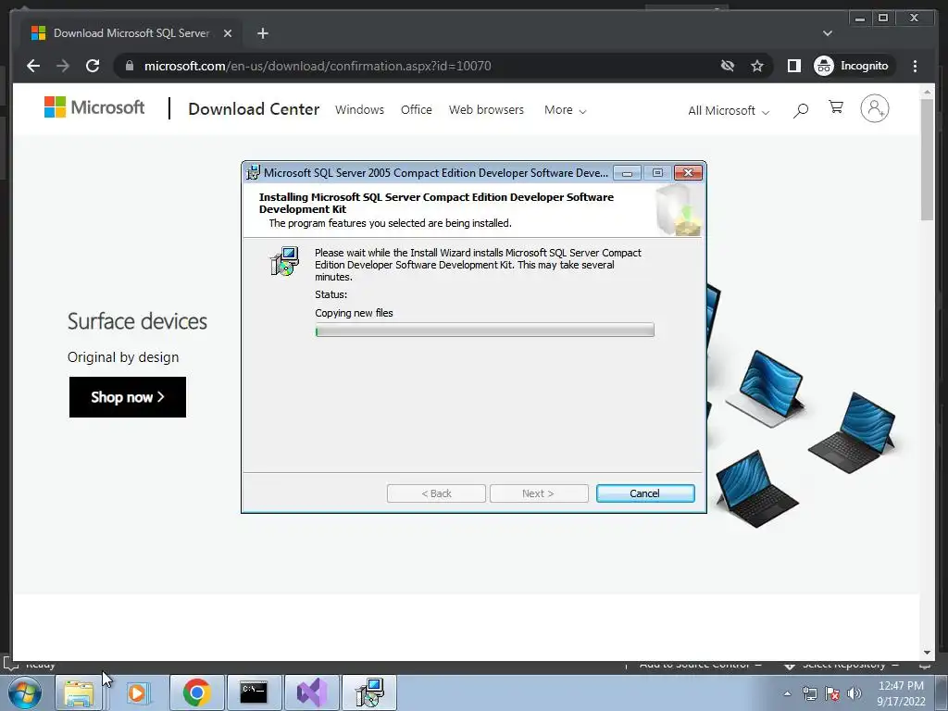This screenshot has width=948, height=711.
Task: Click the Microsoft logo
Action: pos(94,107)
